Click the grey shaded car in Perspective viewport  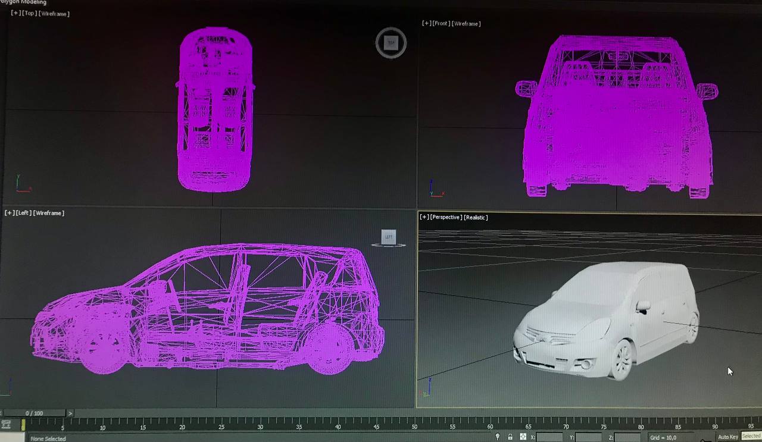coord(606,321)
